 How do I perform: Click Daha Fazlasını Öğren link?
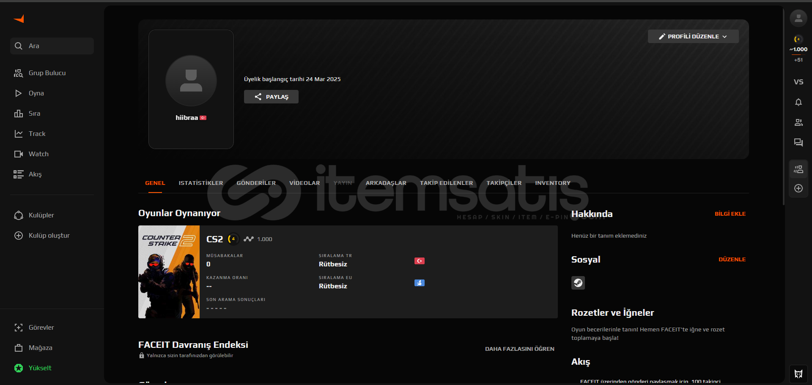coord(520,349)
